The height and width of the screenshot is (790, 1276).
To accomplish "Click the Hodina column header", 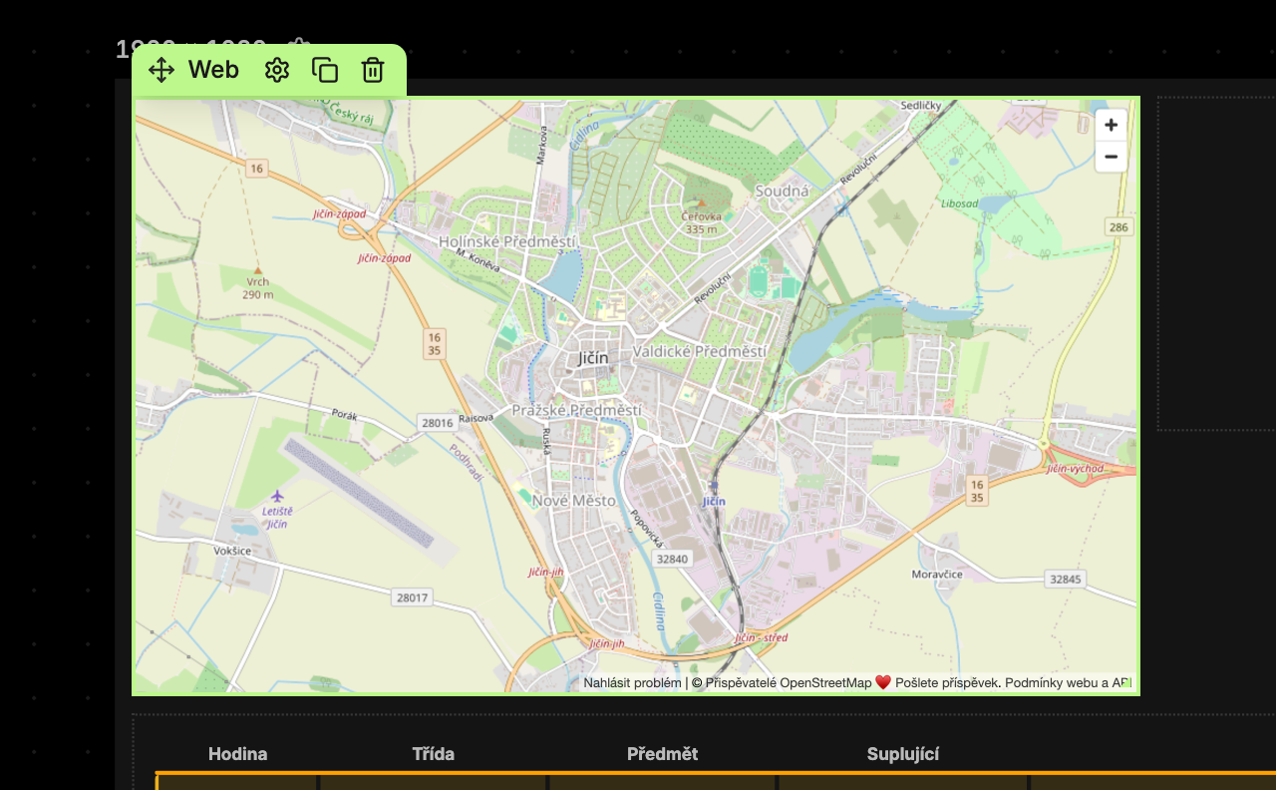I will coord(237,754).
